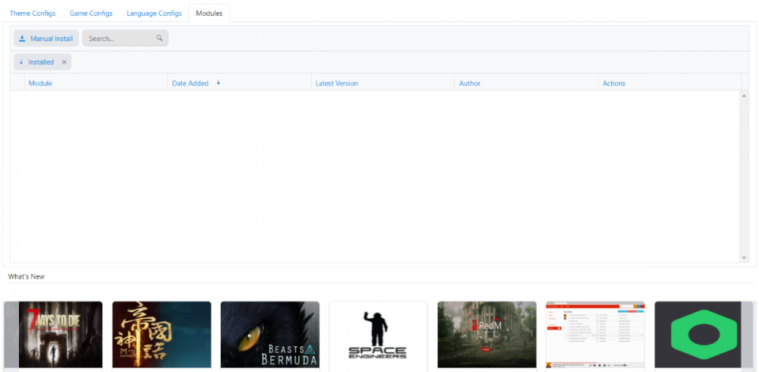Click the Manual Install button

[46, 38]
